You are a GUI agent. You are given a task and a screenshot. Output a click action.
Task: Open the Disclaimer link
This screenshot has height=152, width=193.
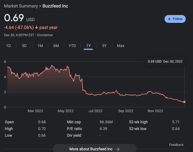coord(45,35)
